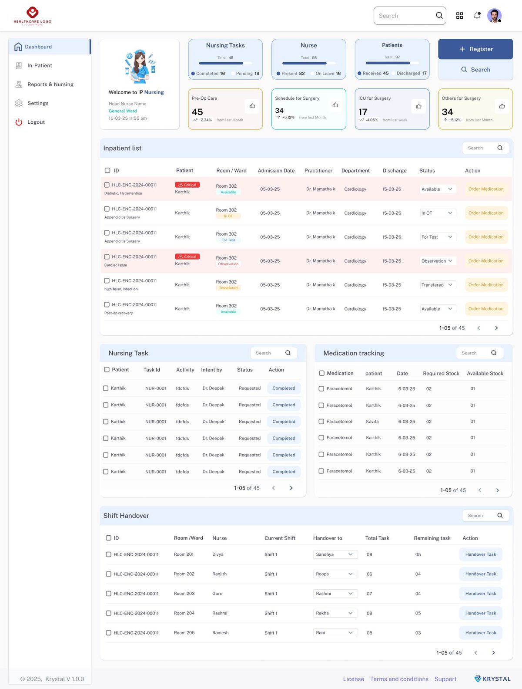Click thumbs-up icon on Schedule for Surgery card
Screen dimensions: 522x689
tap(335, 105)
